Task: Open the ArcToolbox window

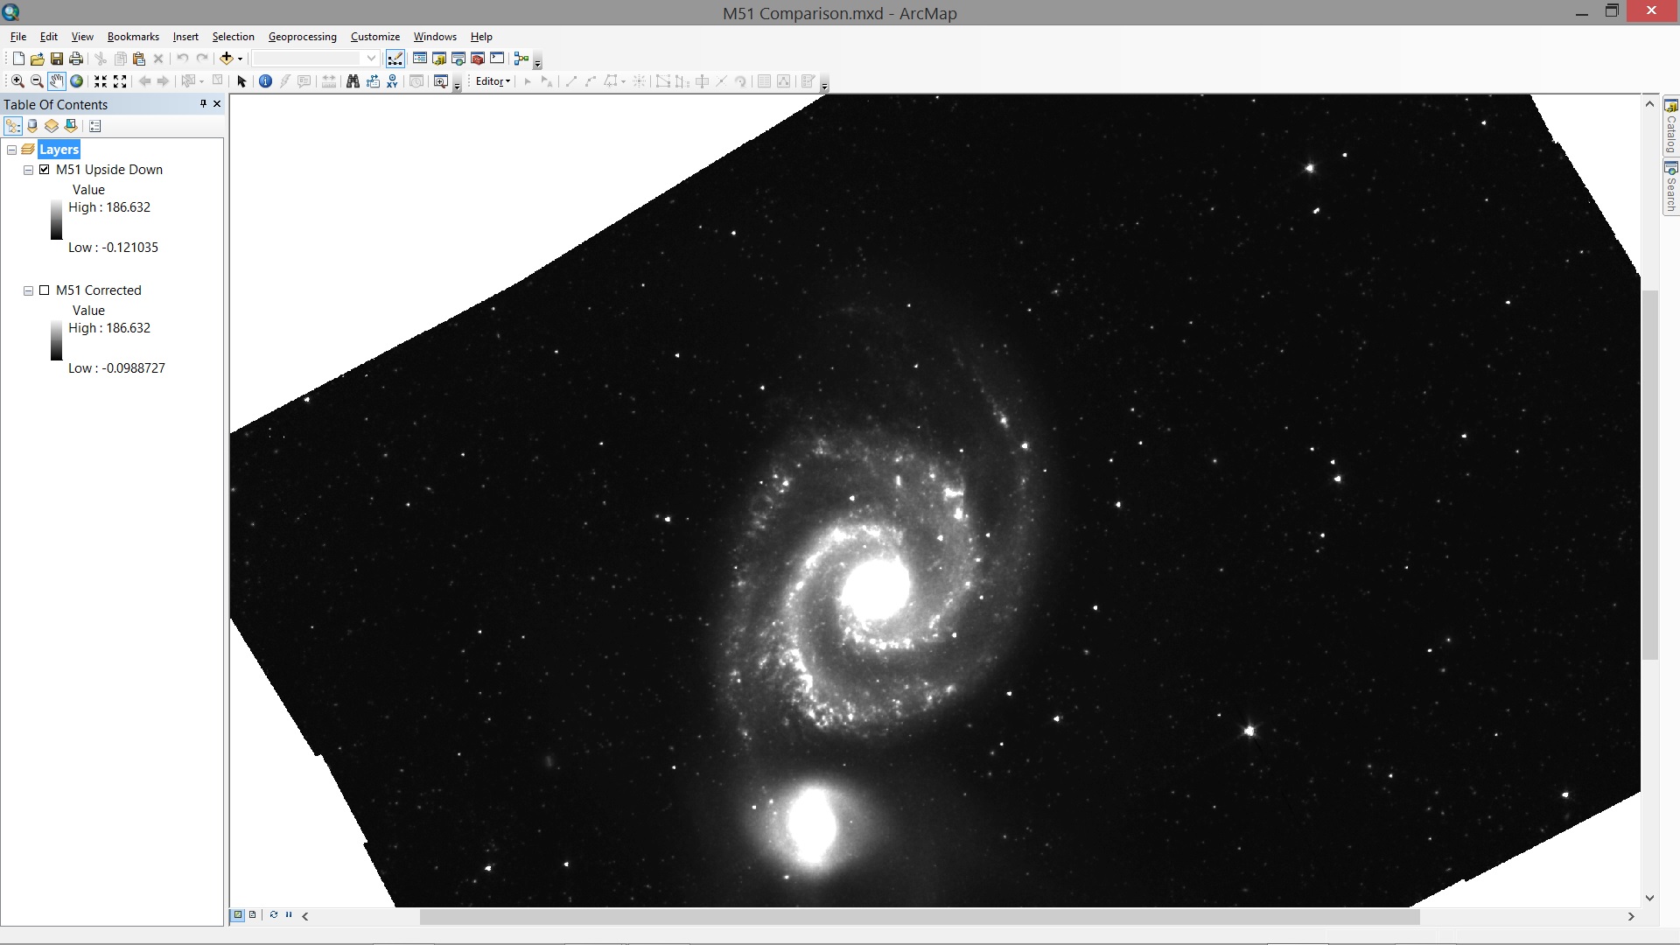Action: click(478, 59)
